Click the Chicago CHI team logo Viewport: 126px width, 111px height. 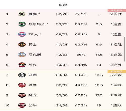pyautogui.click(x=22, y=105)
